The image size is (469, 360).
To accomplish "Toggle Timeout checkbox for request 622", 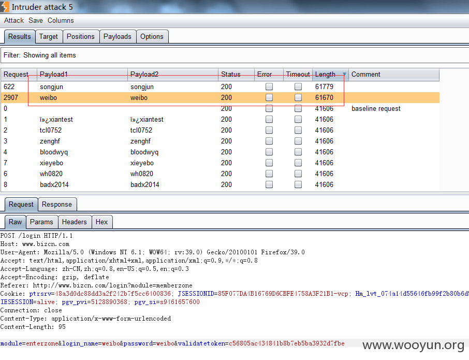I will click(298, 87).
